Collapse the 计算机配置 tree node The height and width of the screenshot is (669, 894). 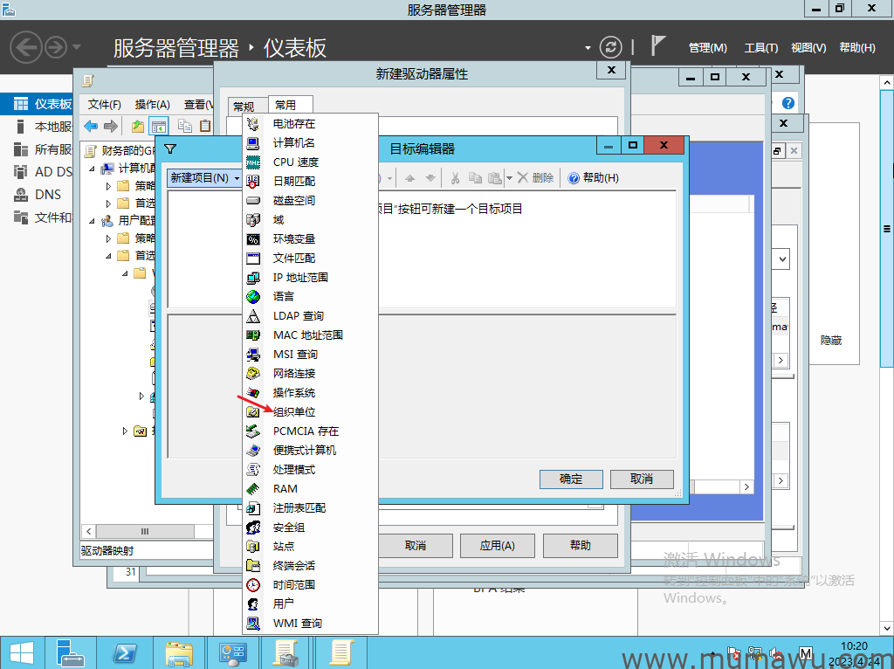[93, 169]
